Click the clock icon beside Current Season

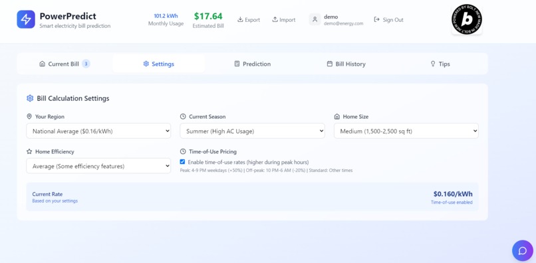click(183, 116)
